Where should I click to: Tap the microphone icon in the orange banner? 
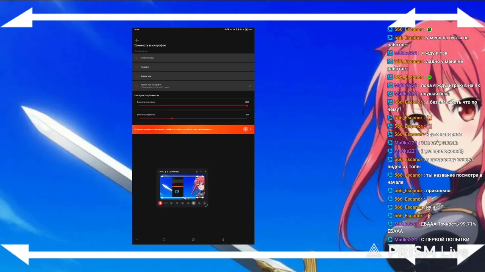pos(246,129)
